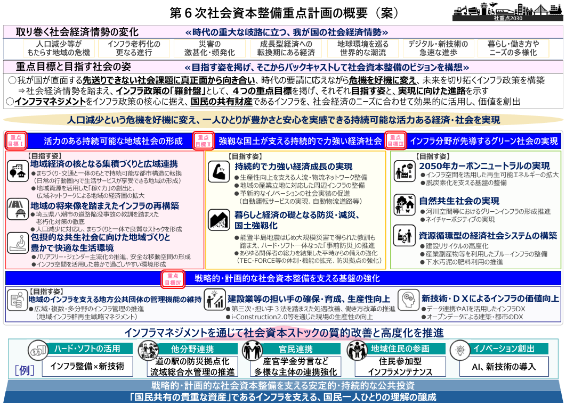Viewport: 566px width, 406px height.
Task: Click the document icon beside 地域のインフラを支える地方公共団体
Action: tap(17, 300)
